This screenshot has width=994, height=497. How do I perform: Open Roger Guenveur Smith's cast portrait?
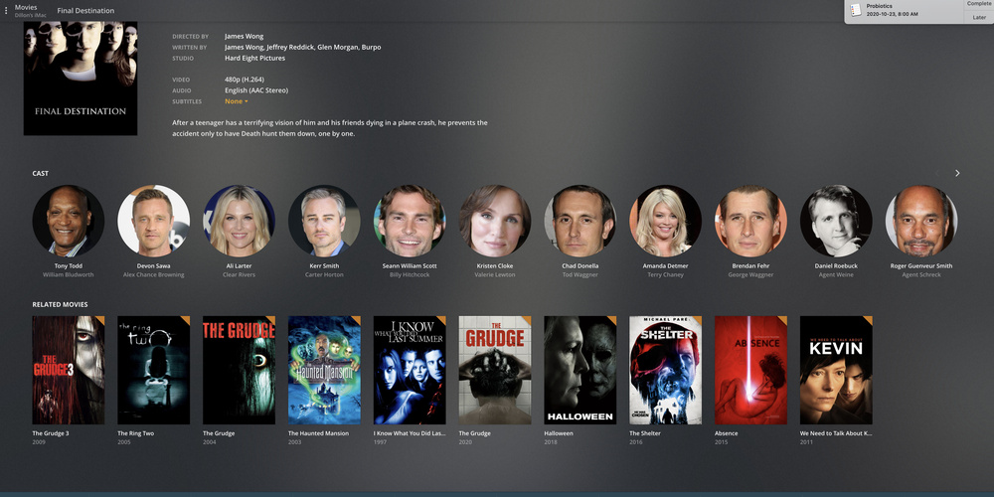(x=921, y=221)
